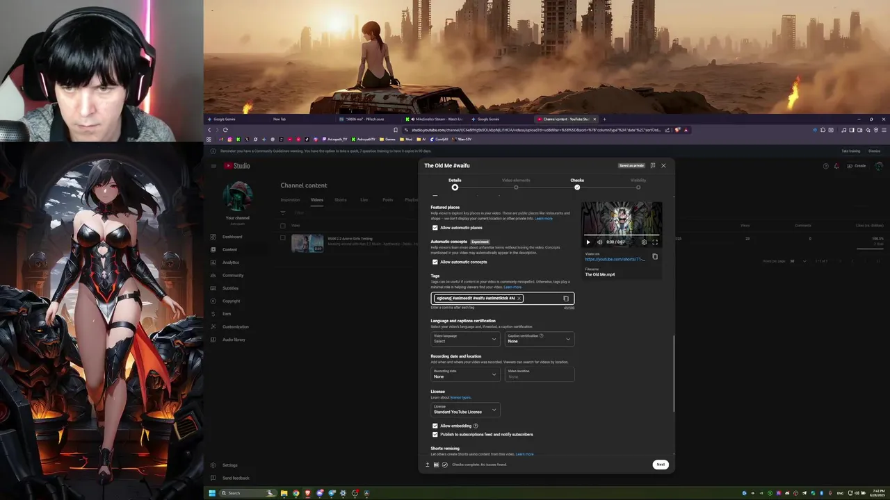This screenshot has width=890, height=500.
Task: Remove the tag chip with its X
Action: (x=519, y=298)
